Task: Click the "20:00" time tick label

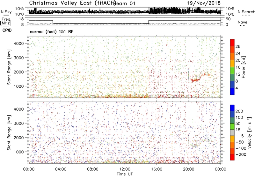Action: (x=188, y=169)
